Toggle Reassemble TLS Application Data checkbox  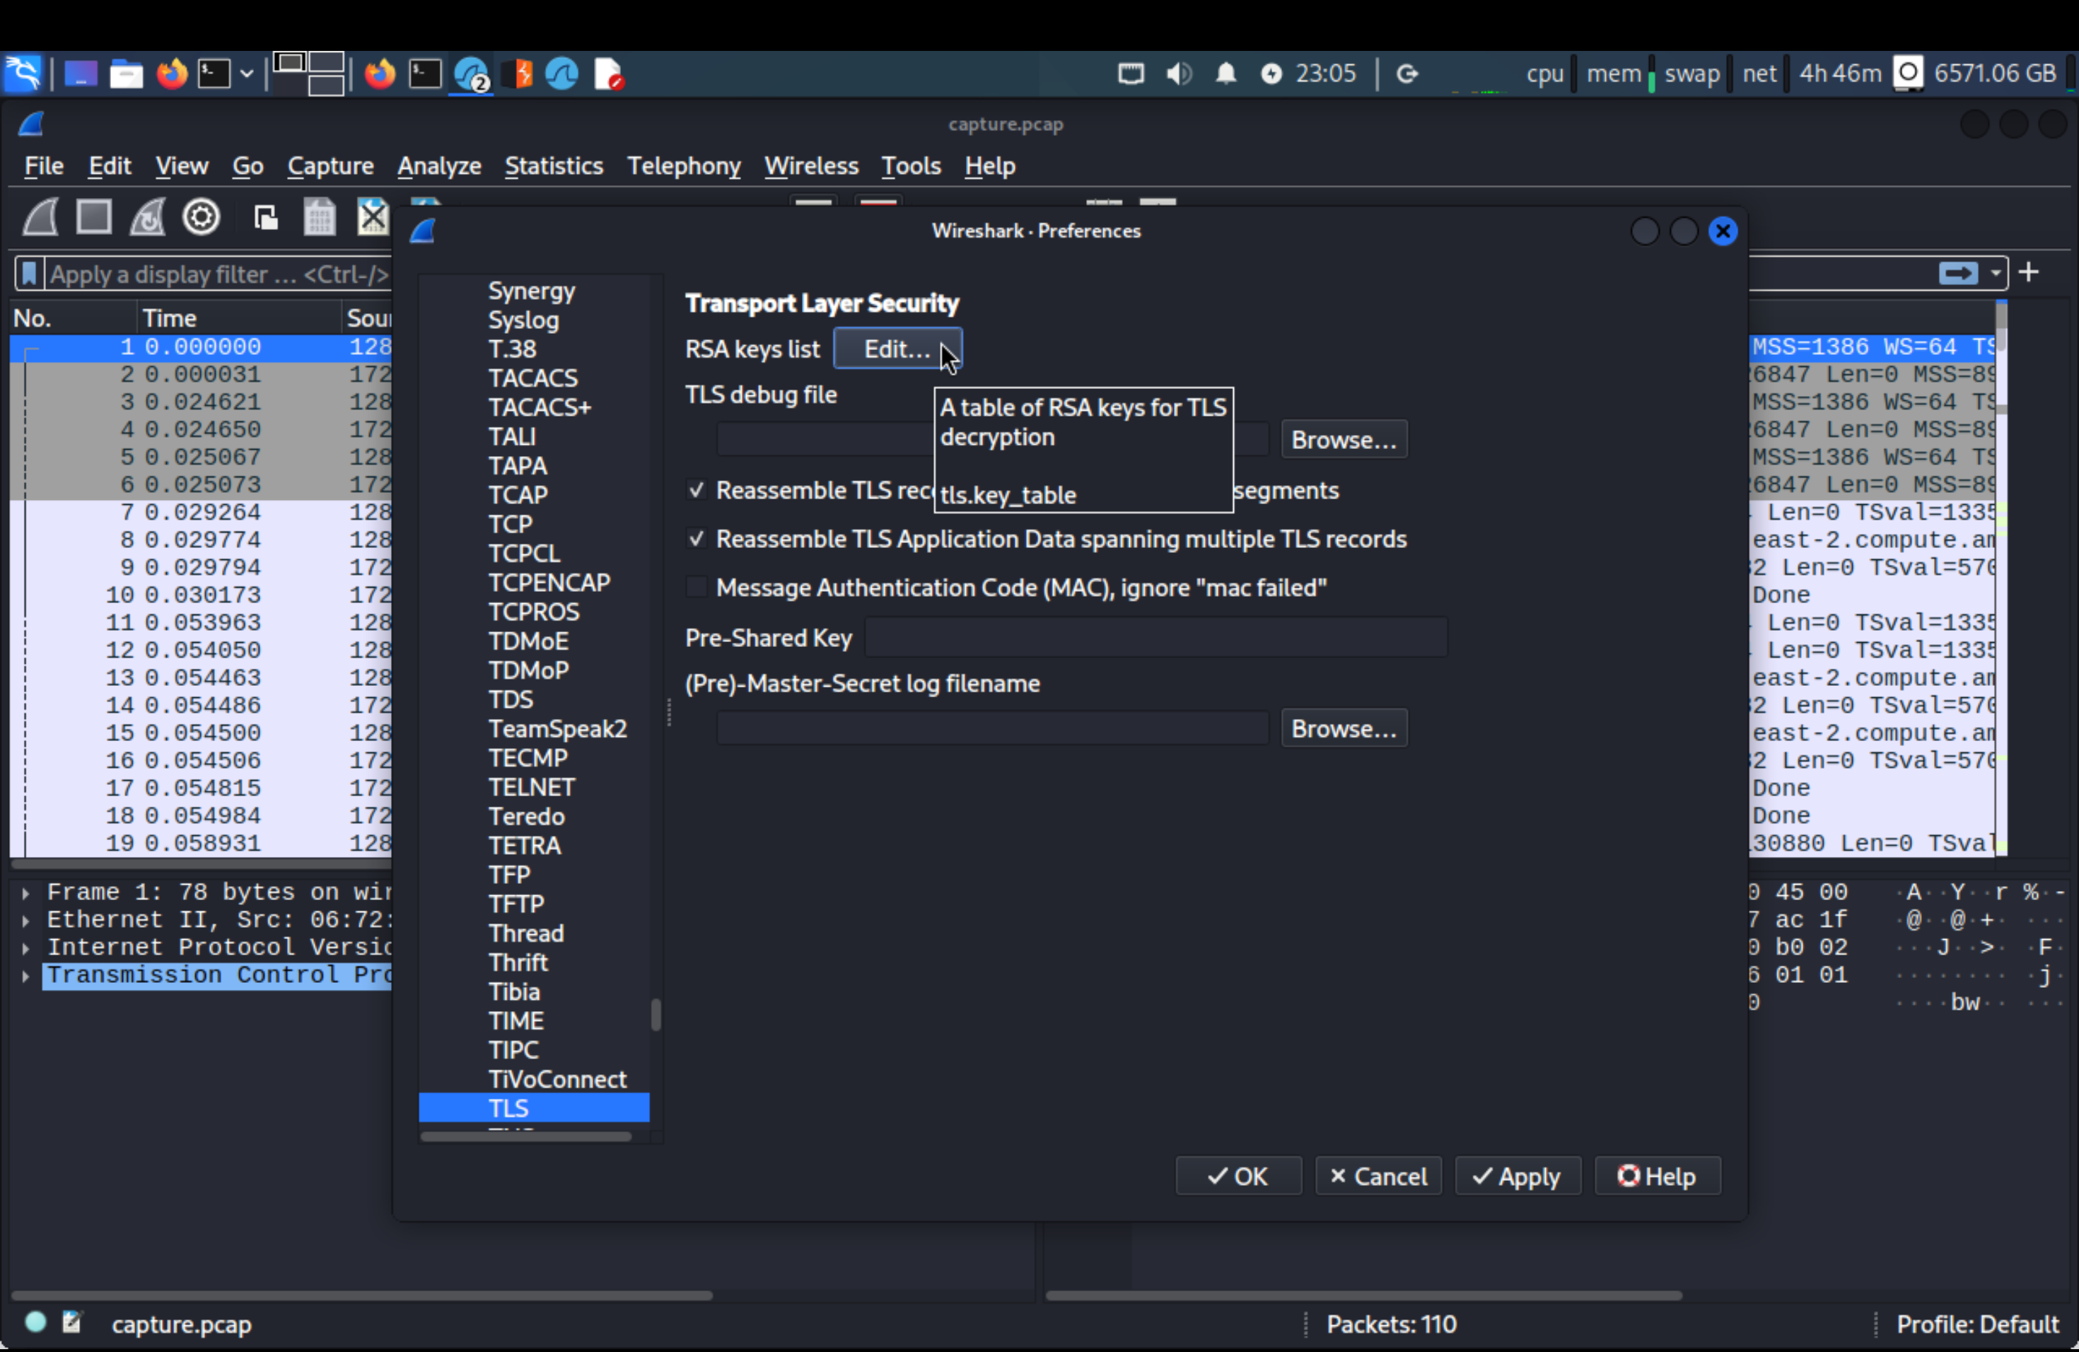tap(697, 538)
